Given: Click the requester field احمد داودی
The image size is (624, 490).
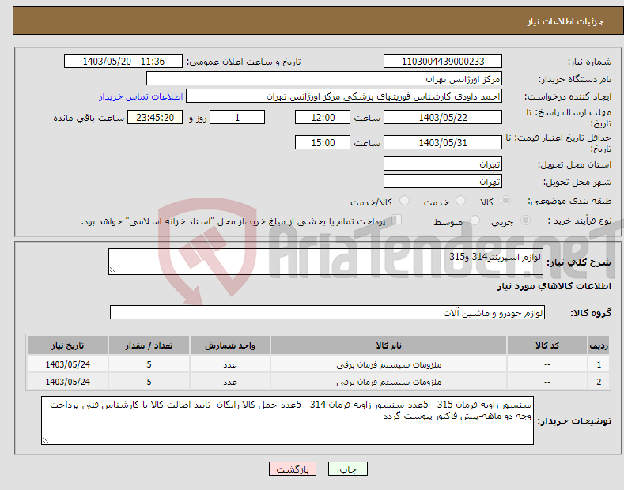Looking at the screenshot, I should click(x=344, y=96).
